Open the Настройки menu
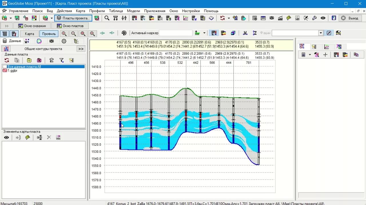This screenshot has width=366, height=205. (x=191, y=11)
